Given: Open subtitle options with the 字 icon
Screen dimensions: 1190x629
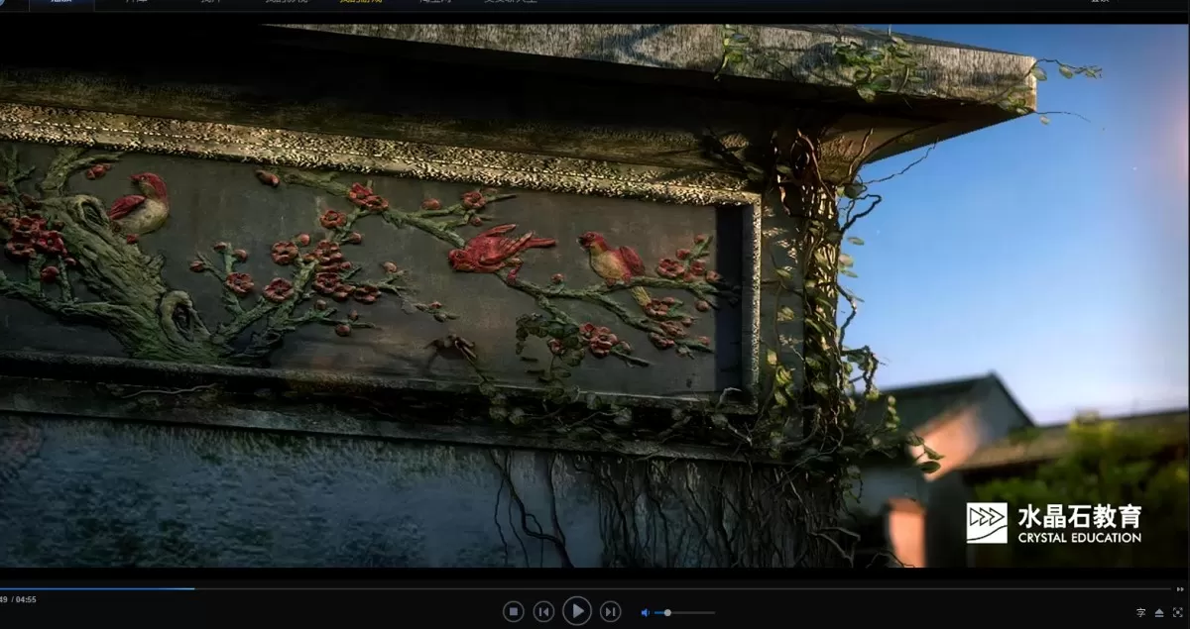Looking at the screenshot, I should (x=1140, y=612).
